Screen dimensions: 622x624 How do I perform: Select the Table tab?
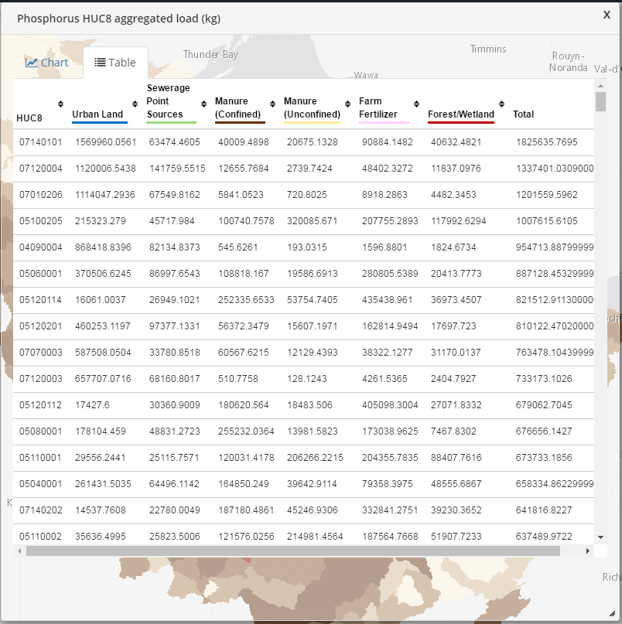(114, 63)
